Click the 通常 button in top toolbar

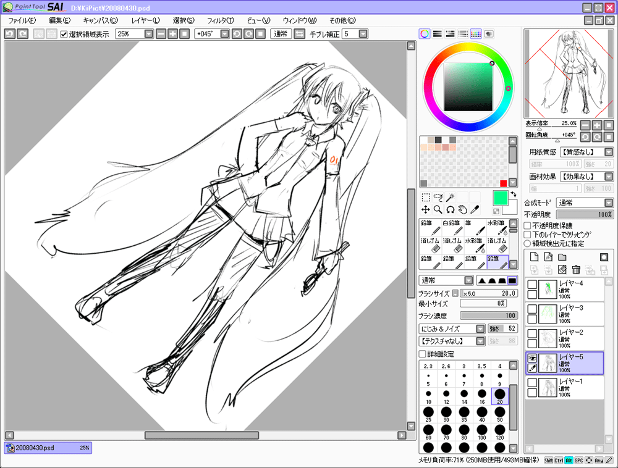(281, 34)
